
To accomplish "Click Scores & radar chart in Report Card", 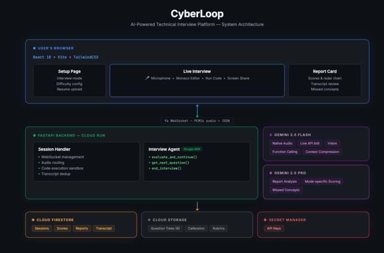I will point(325,78).
